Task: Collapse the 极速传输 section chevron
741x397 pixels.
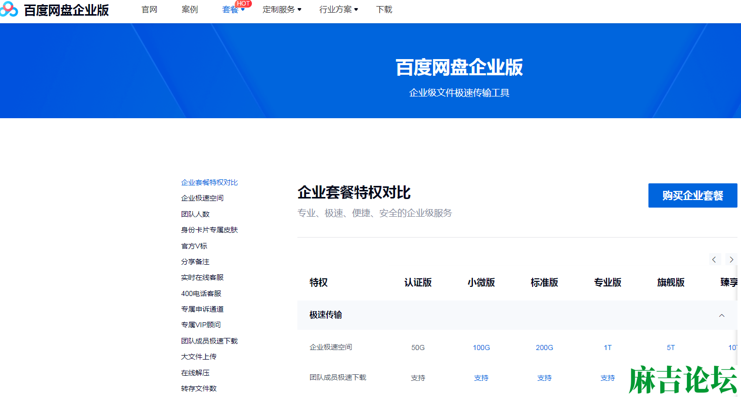Action: (x=722, y=315)
